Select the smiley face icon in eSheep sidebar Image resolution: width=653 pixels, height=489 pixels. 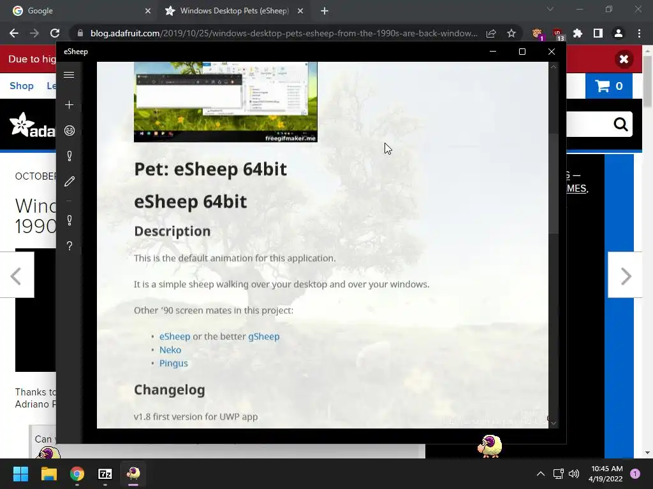pyautogui.click(x=69, y=131)
